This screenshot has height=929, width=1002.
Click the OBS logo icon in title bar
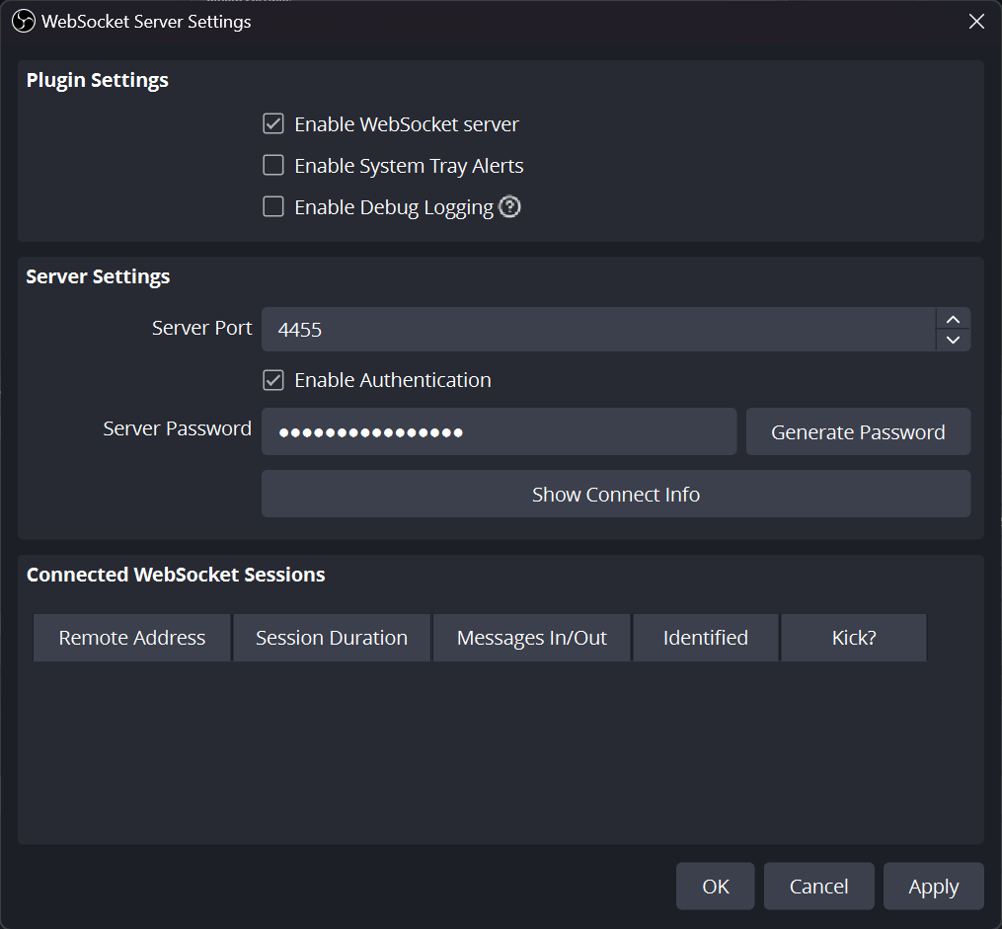[x=24, y=21]
